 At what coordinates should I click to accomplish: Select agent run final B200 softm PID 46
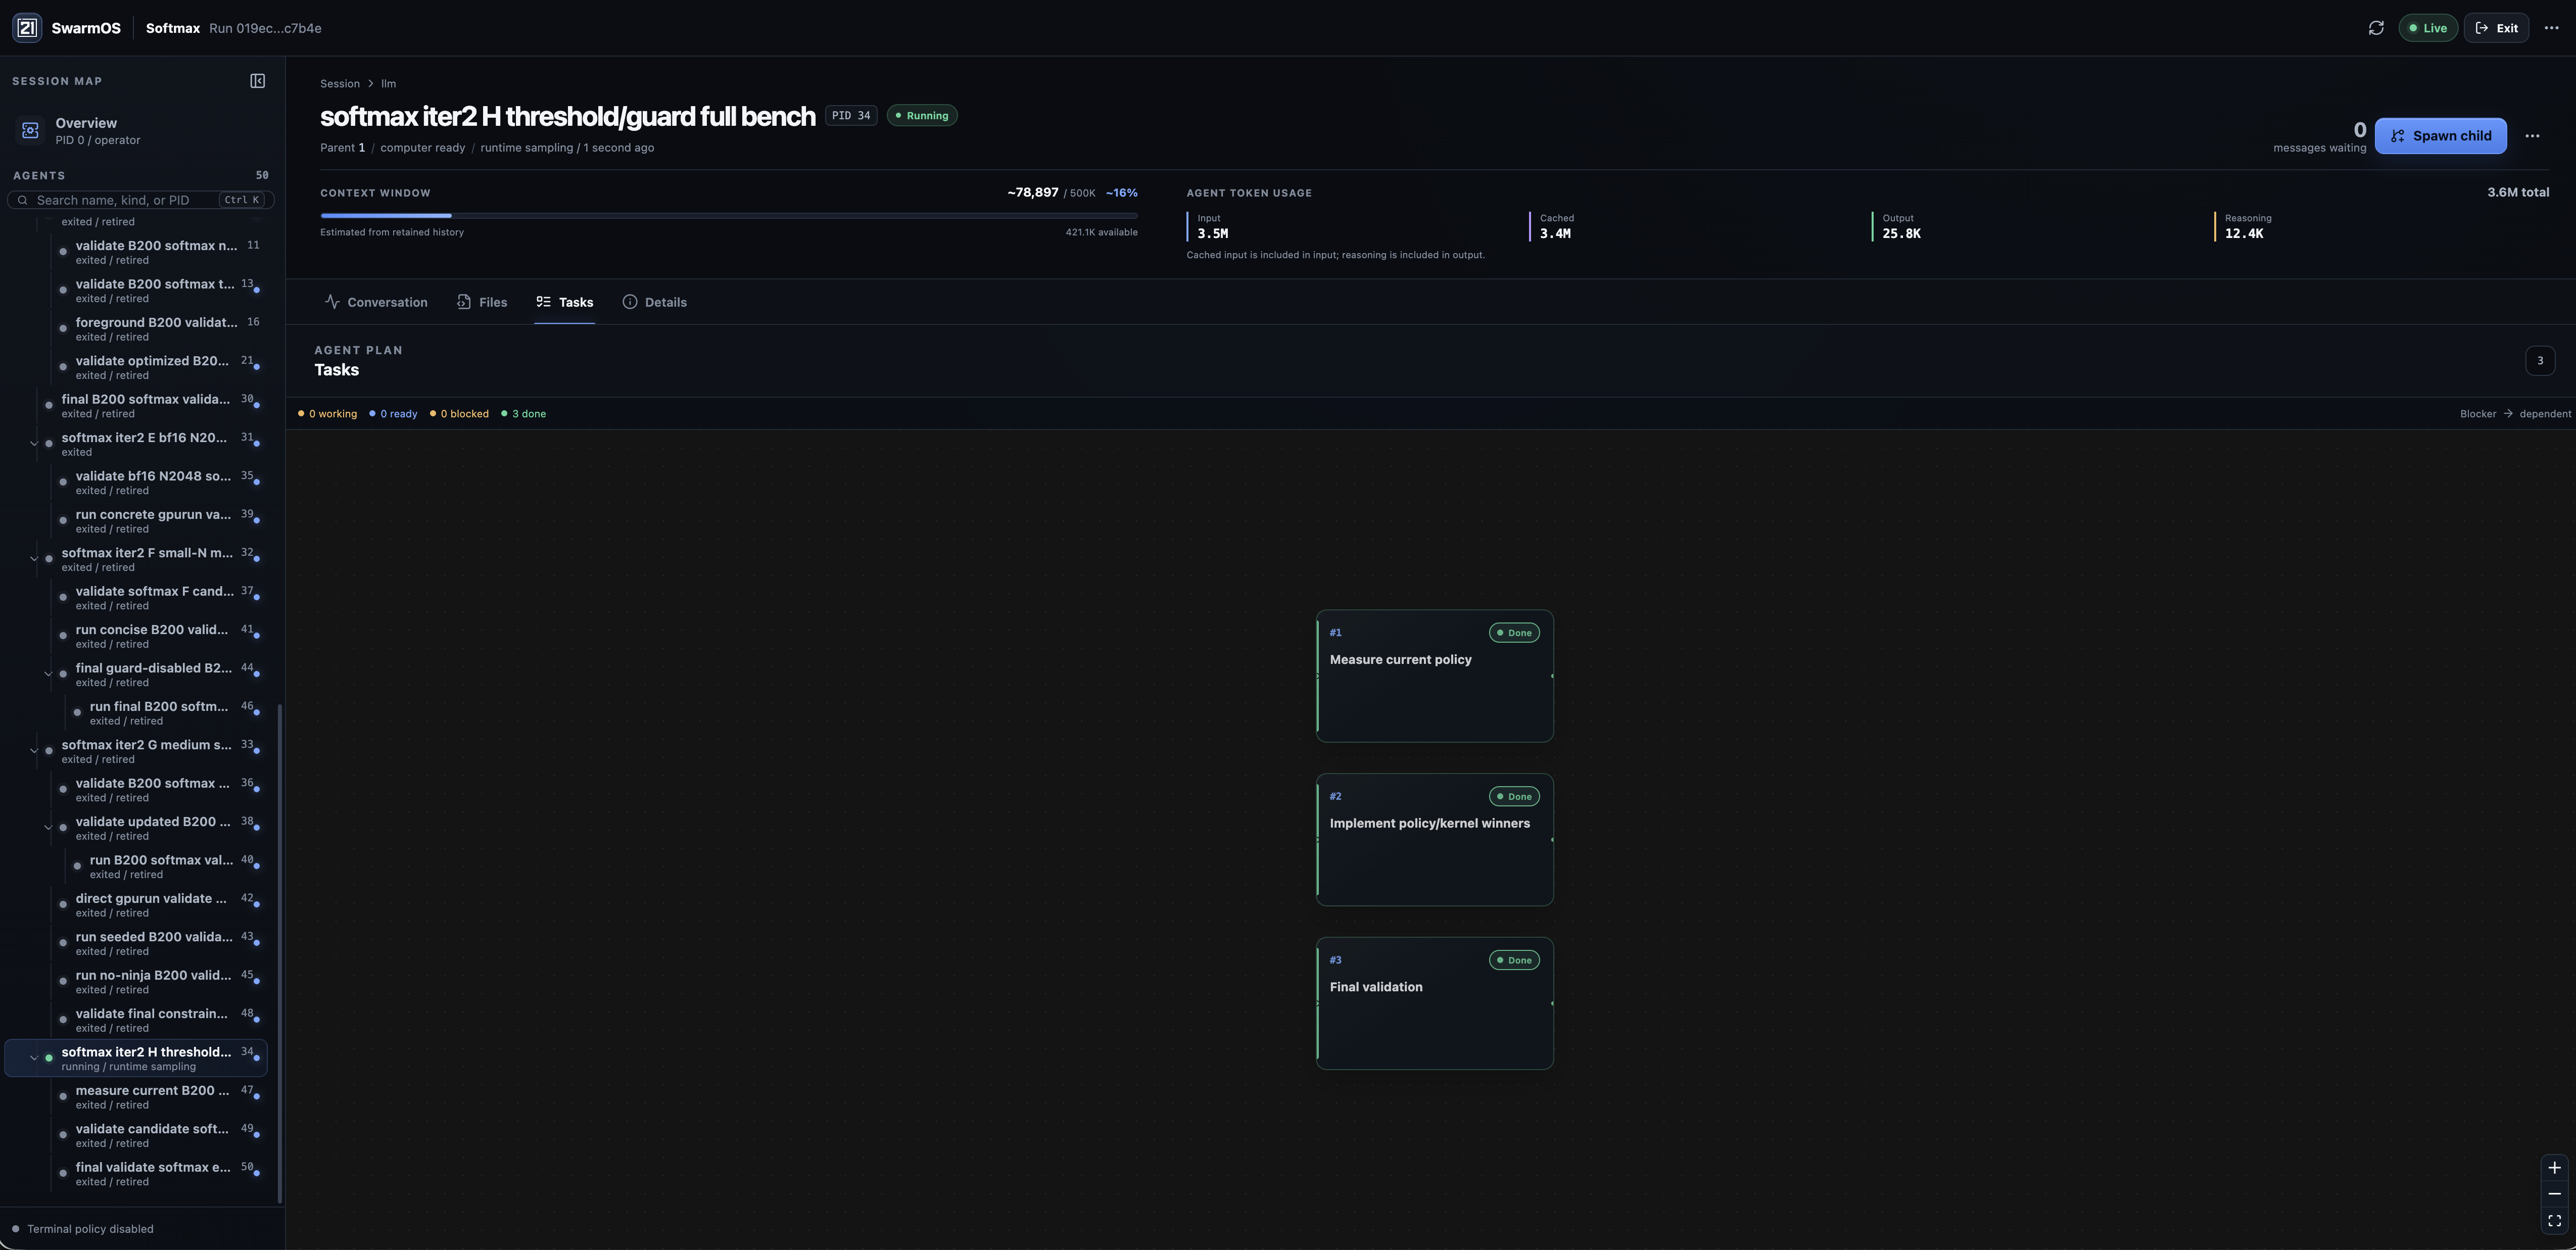tap(167, 713)
